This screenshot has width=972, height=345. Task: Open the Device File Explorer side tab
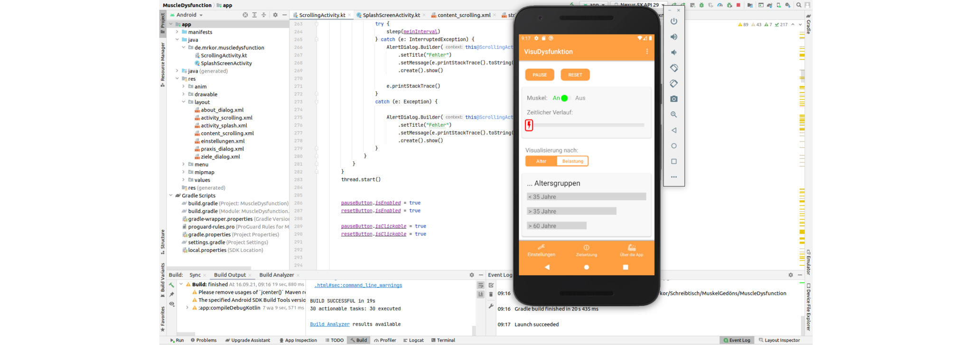(809, 307)
